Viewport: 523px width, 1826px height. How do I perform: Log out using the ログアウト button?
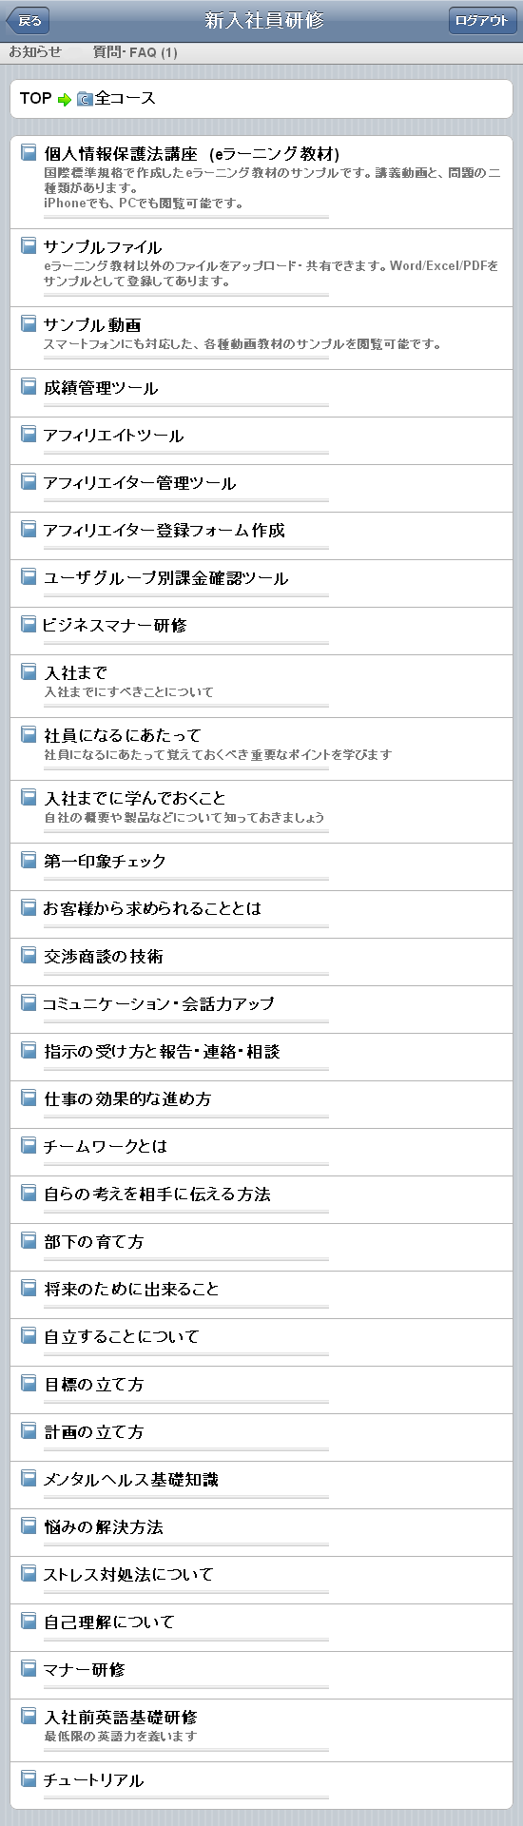pyautogui.click(x=481, y=20)
